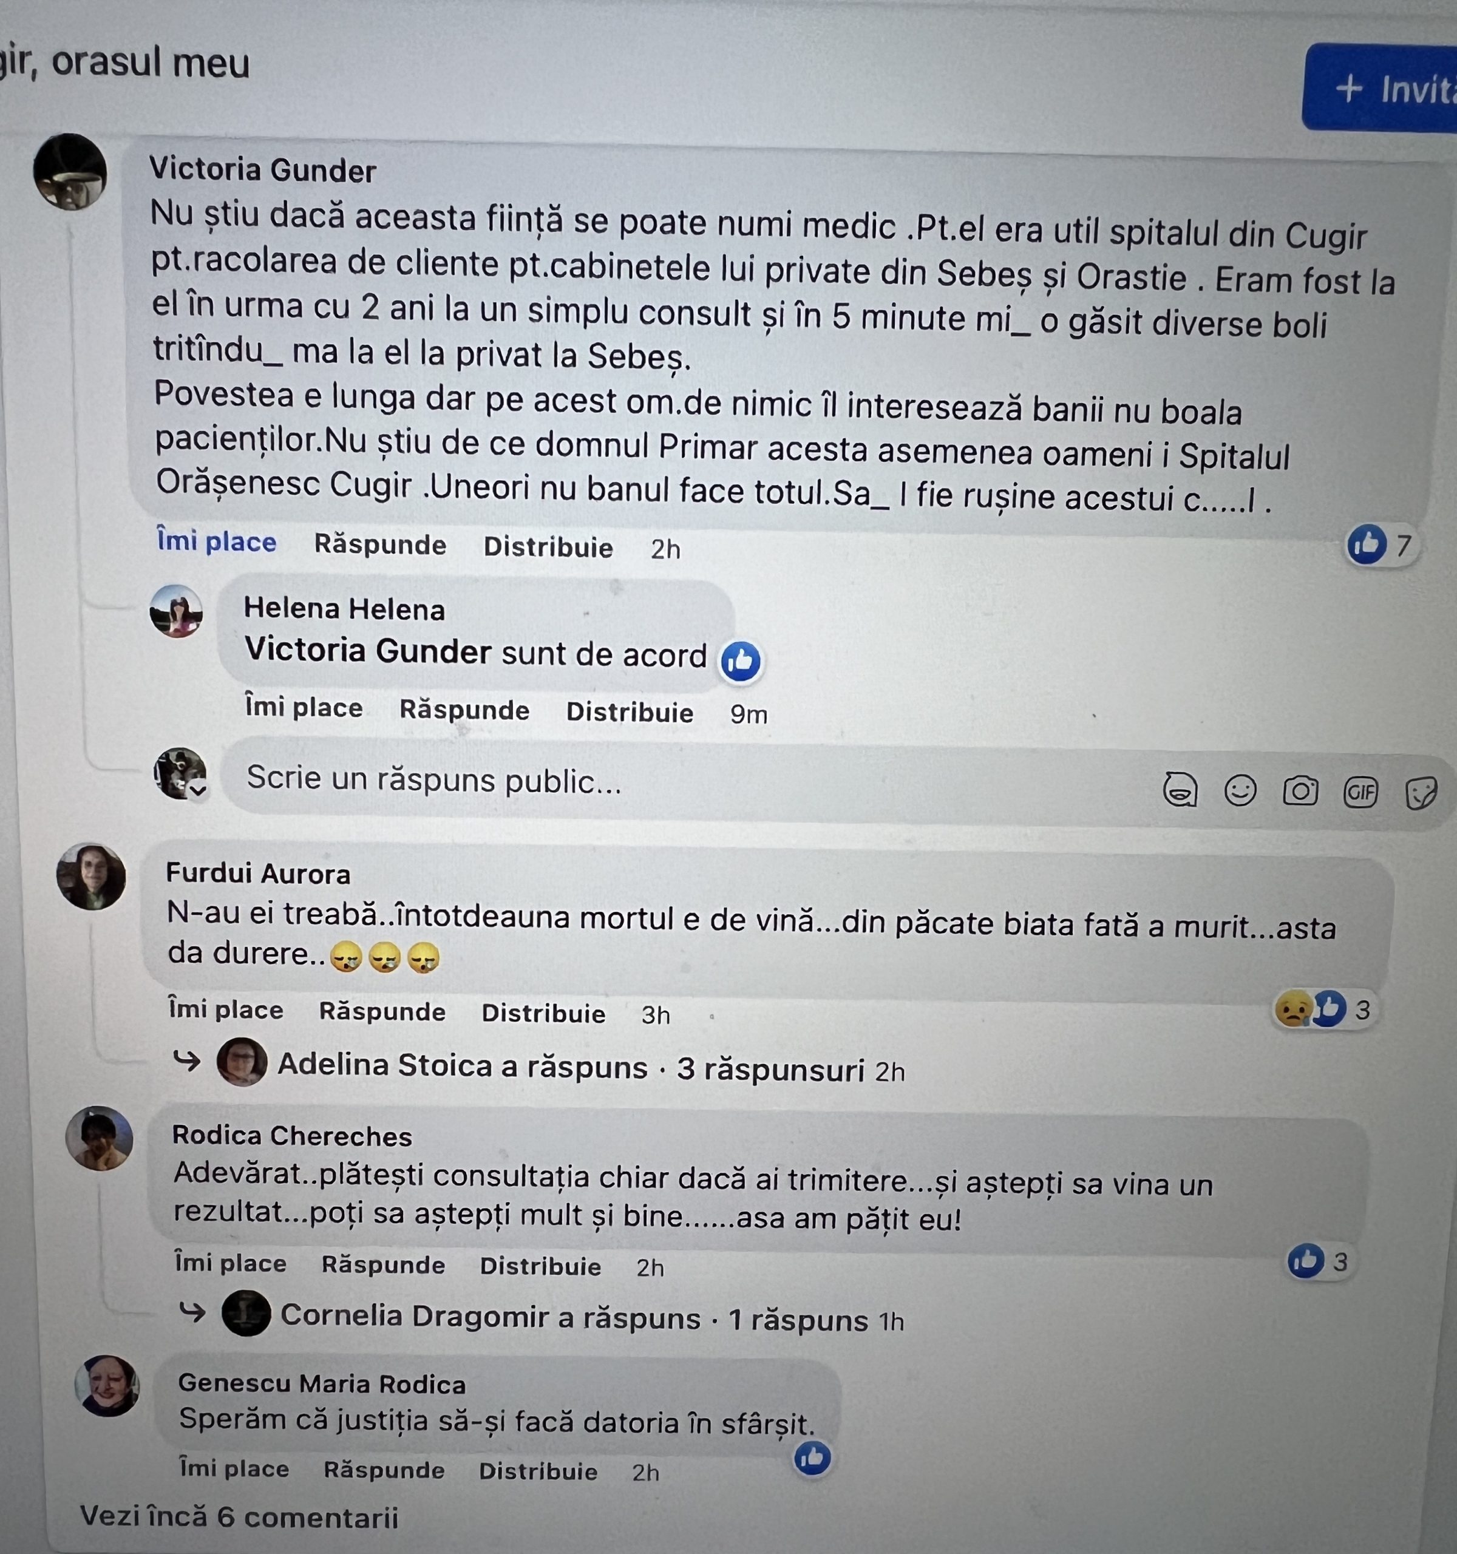Reply to Furdui Aurora's comment
This screenshot has width=1457, height=1554.
(x=382, y=1011)
